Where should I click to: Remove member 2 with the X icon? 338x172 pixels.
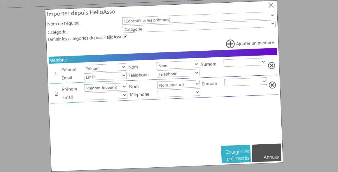click(272, 85)
